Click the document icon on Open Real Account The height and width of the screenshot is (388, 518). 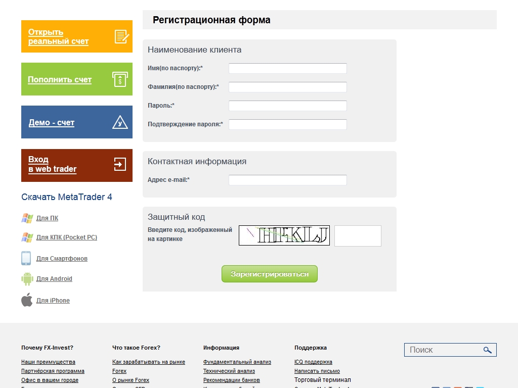click(121, 36)
